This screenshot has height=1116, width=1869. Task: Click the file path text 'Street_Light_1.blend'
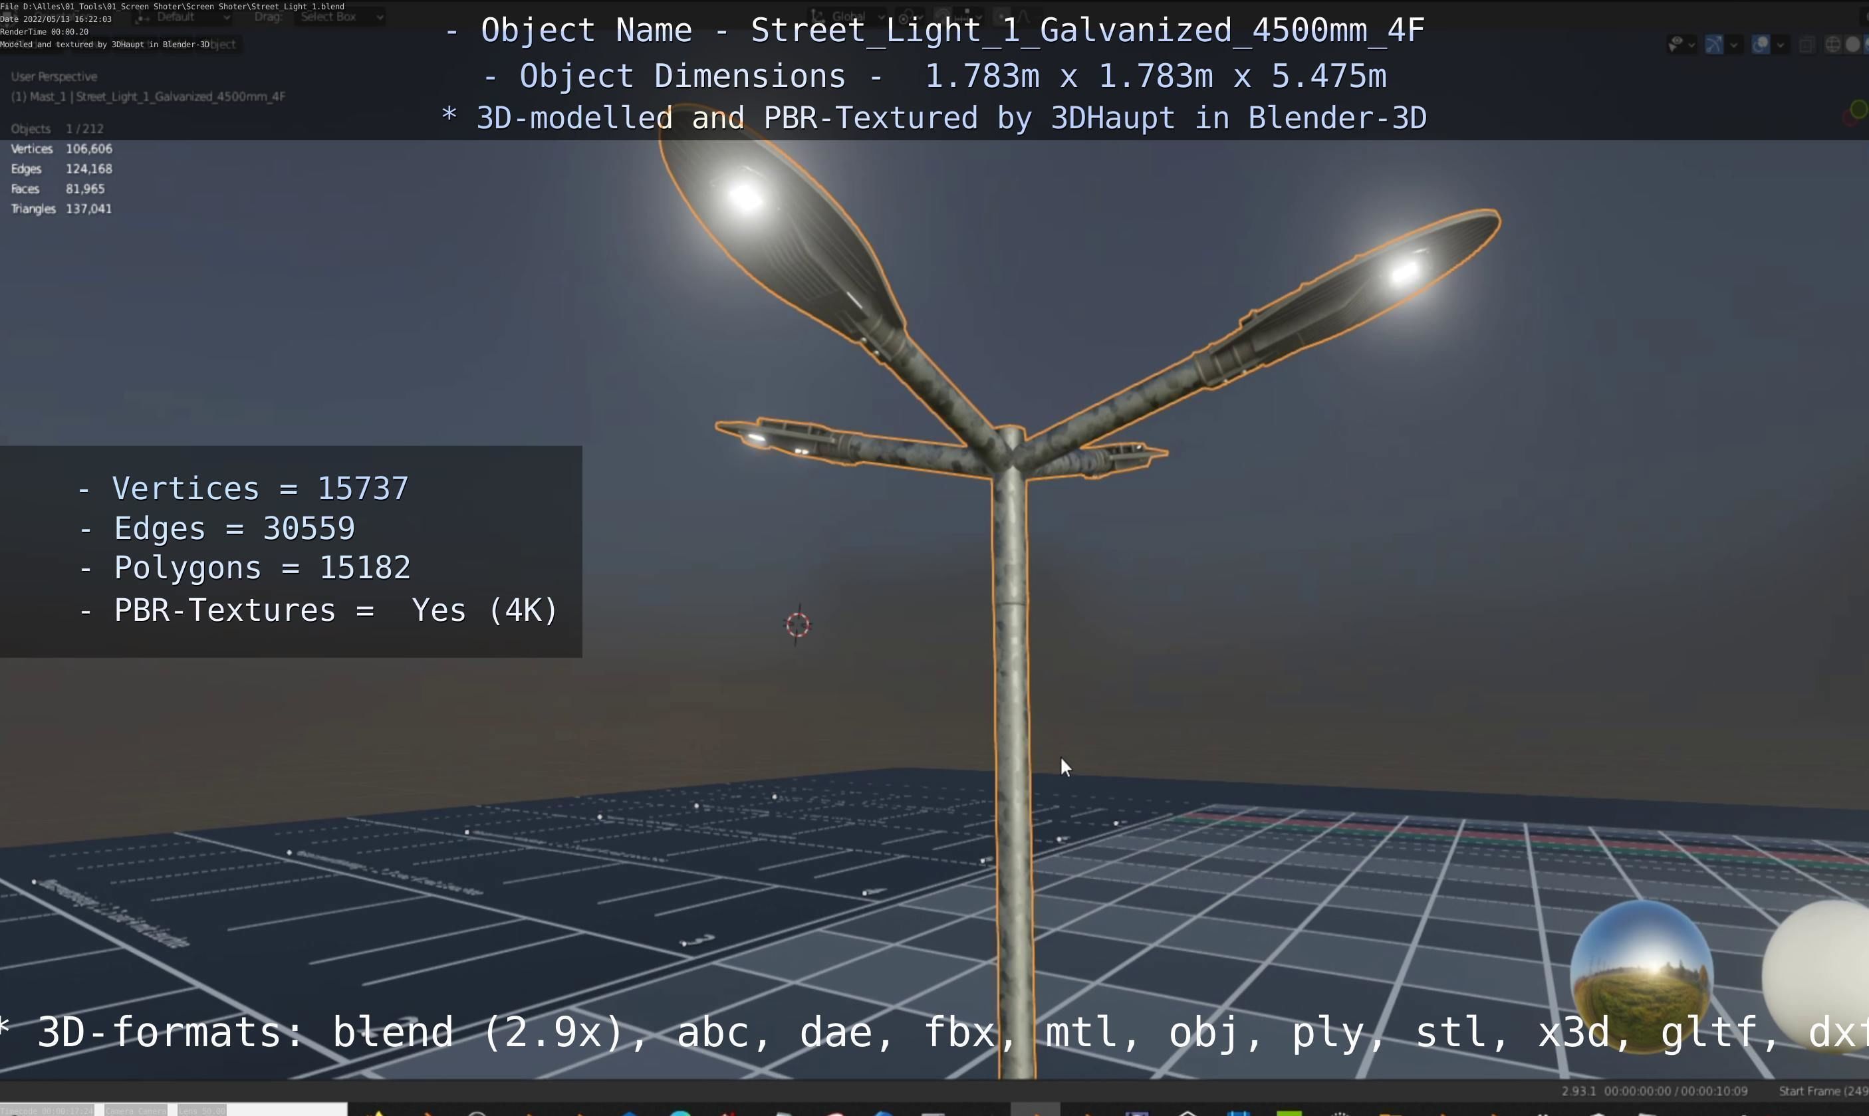click(298, 6)
